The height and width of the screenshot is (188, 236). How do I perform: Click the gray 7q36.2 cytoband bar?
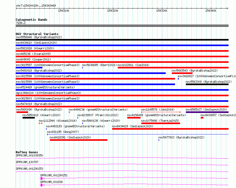coord(122,26)
